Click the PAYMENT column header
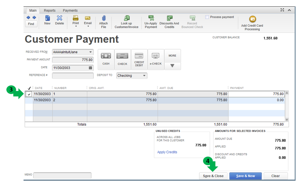Screen dimensions: 305x186 pos(237,88)
